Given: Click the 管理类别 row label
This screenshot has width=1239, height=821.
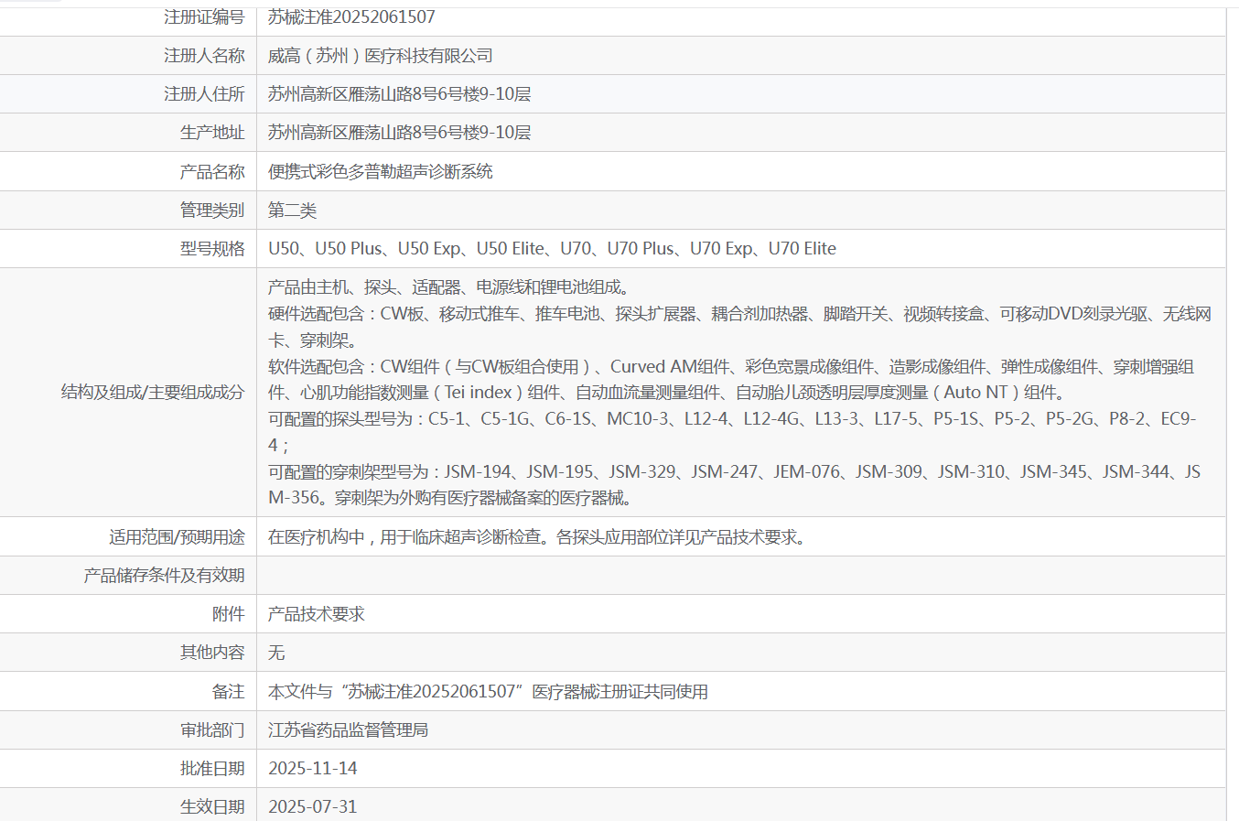Looking at the screenshot, I should 212,211.
